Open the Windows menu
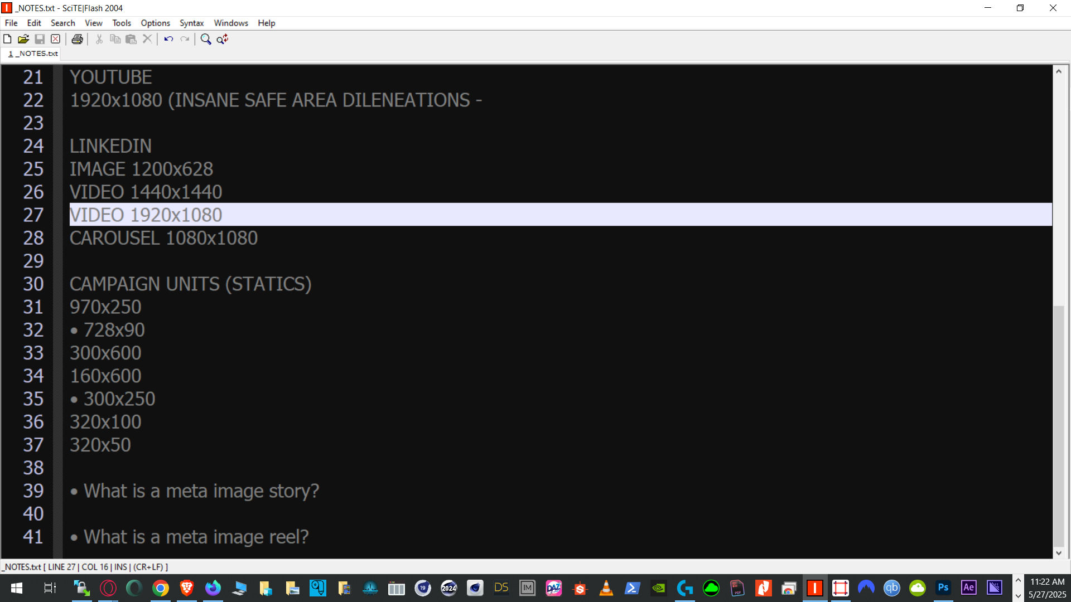 pos(231,23)
